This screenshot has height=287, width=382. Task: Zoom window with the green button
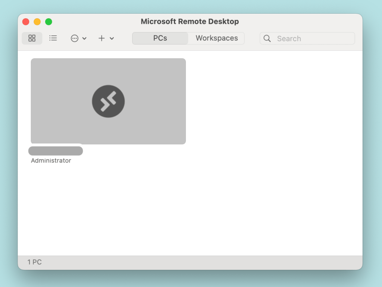coord(48,22)
